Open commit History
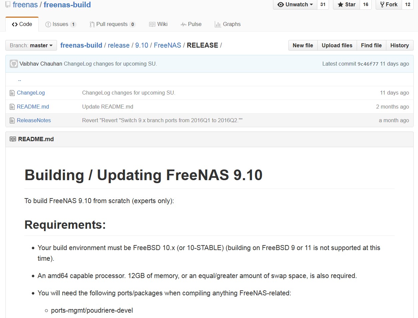The width and height of the screenshot is (418, 318). [x=399, y=46]
